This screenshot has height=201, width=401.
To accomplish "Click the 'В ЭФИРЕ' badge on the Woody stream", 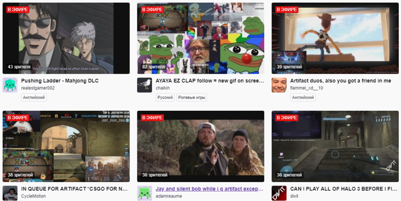I will [x=287, y=10].
